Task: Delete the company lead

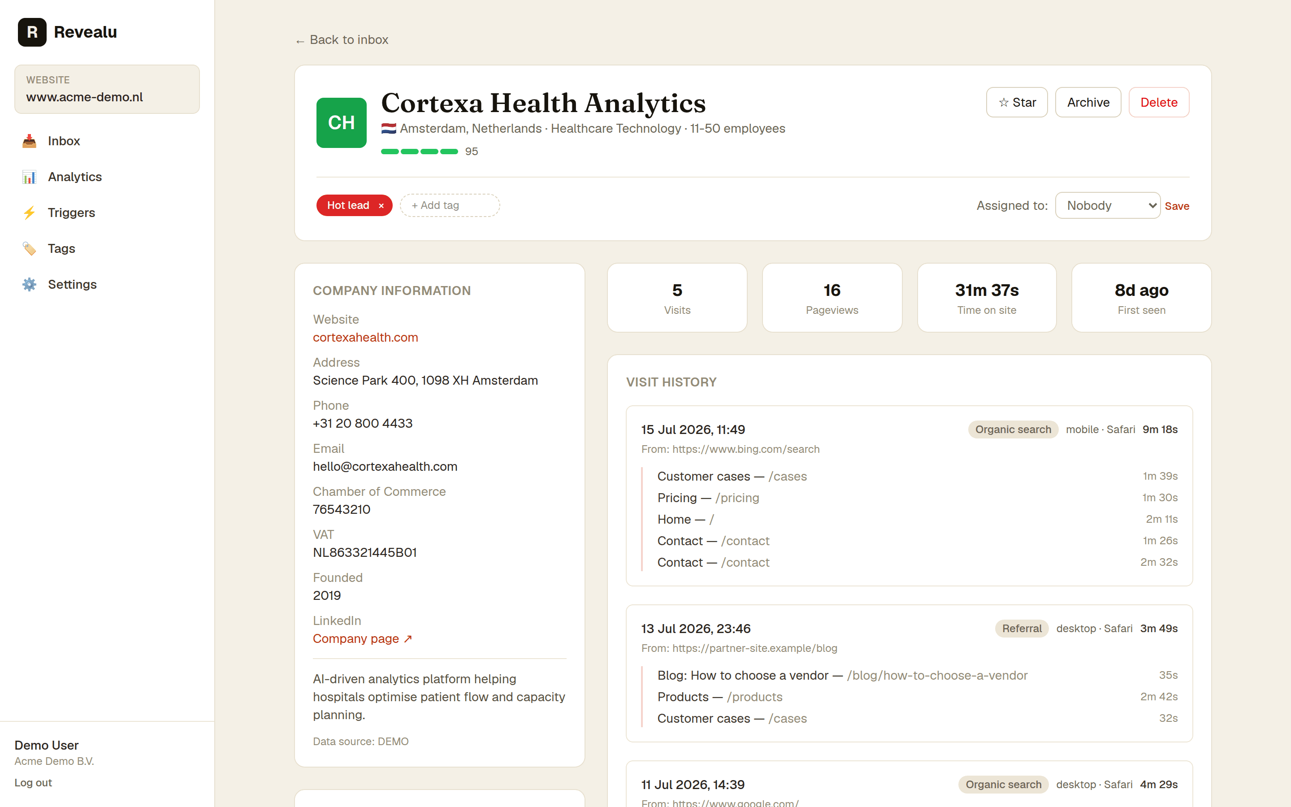Action: tap(1159, 103)
